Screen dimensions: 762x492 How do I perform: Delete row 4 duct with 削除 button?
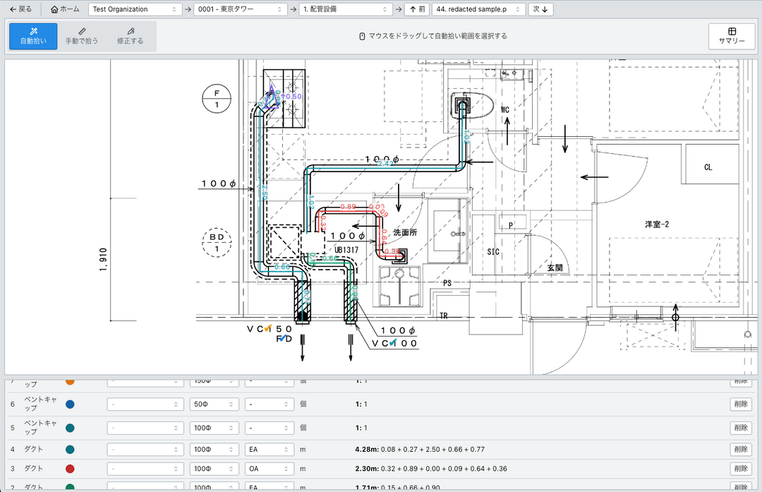[x=741, y=449]
